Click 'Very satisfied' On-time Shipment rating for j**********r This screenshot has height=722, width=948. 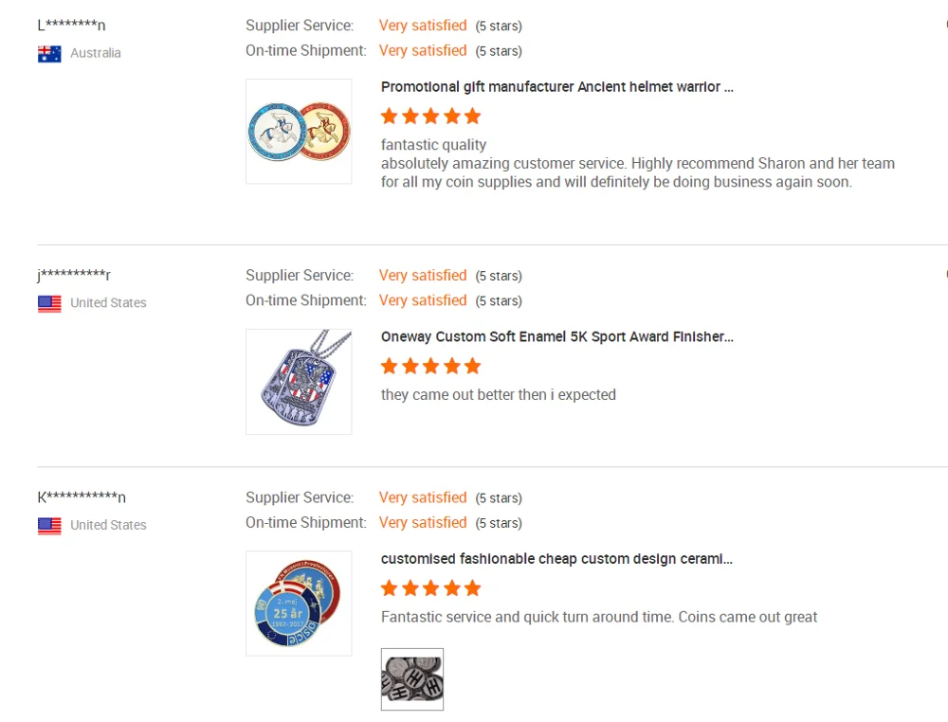[423, 300]
